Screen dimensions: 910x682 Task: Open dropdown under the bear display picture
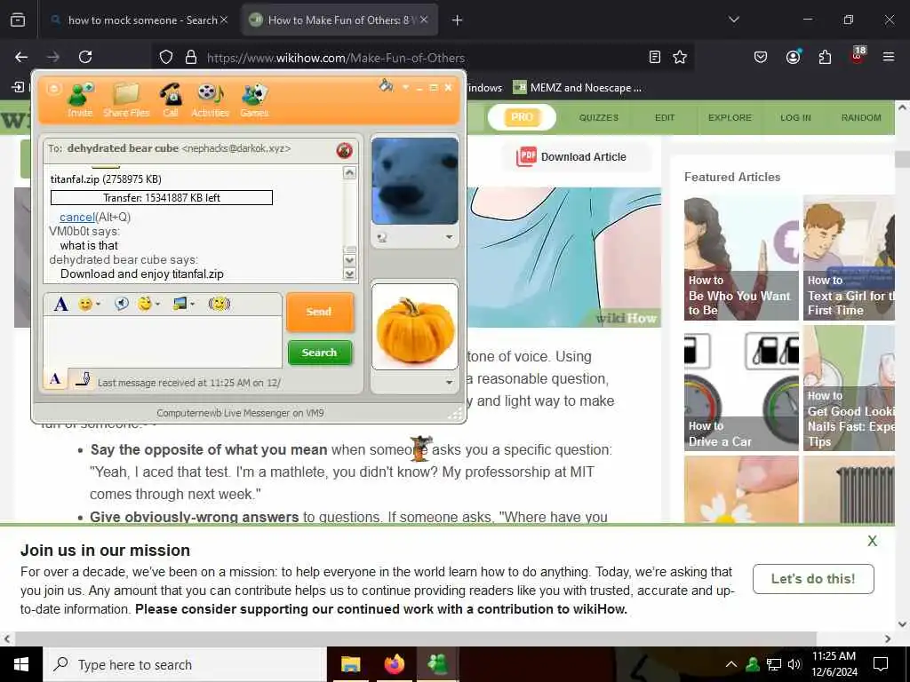pos(449,237)
